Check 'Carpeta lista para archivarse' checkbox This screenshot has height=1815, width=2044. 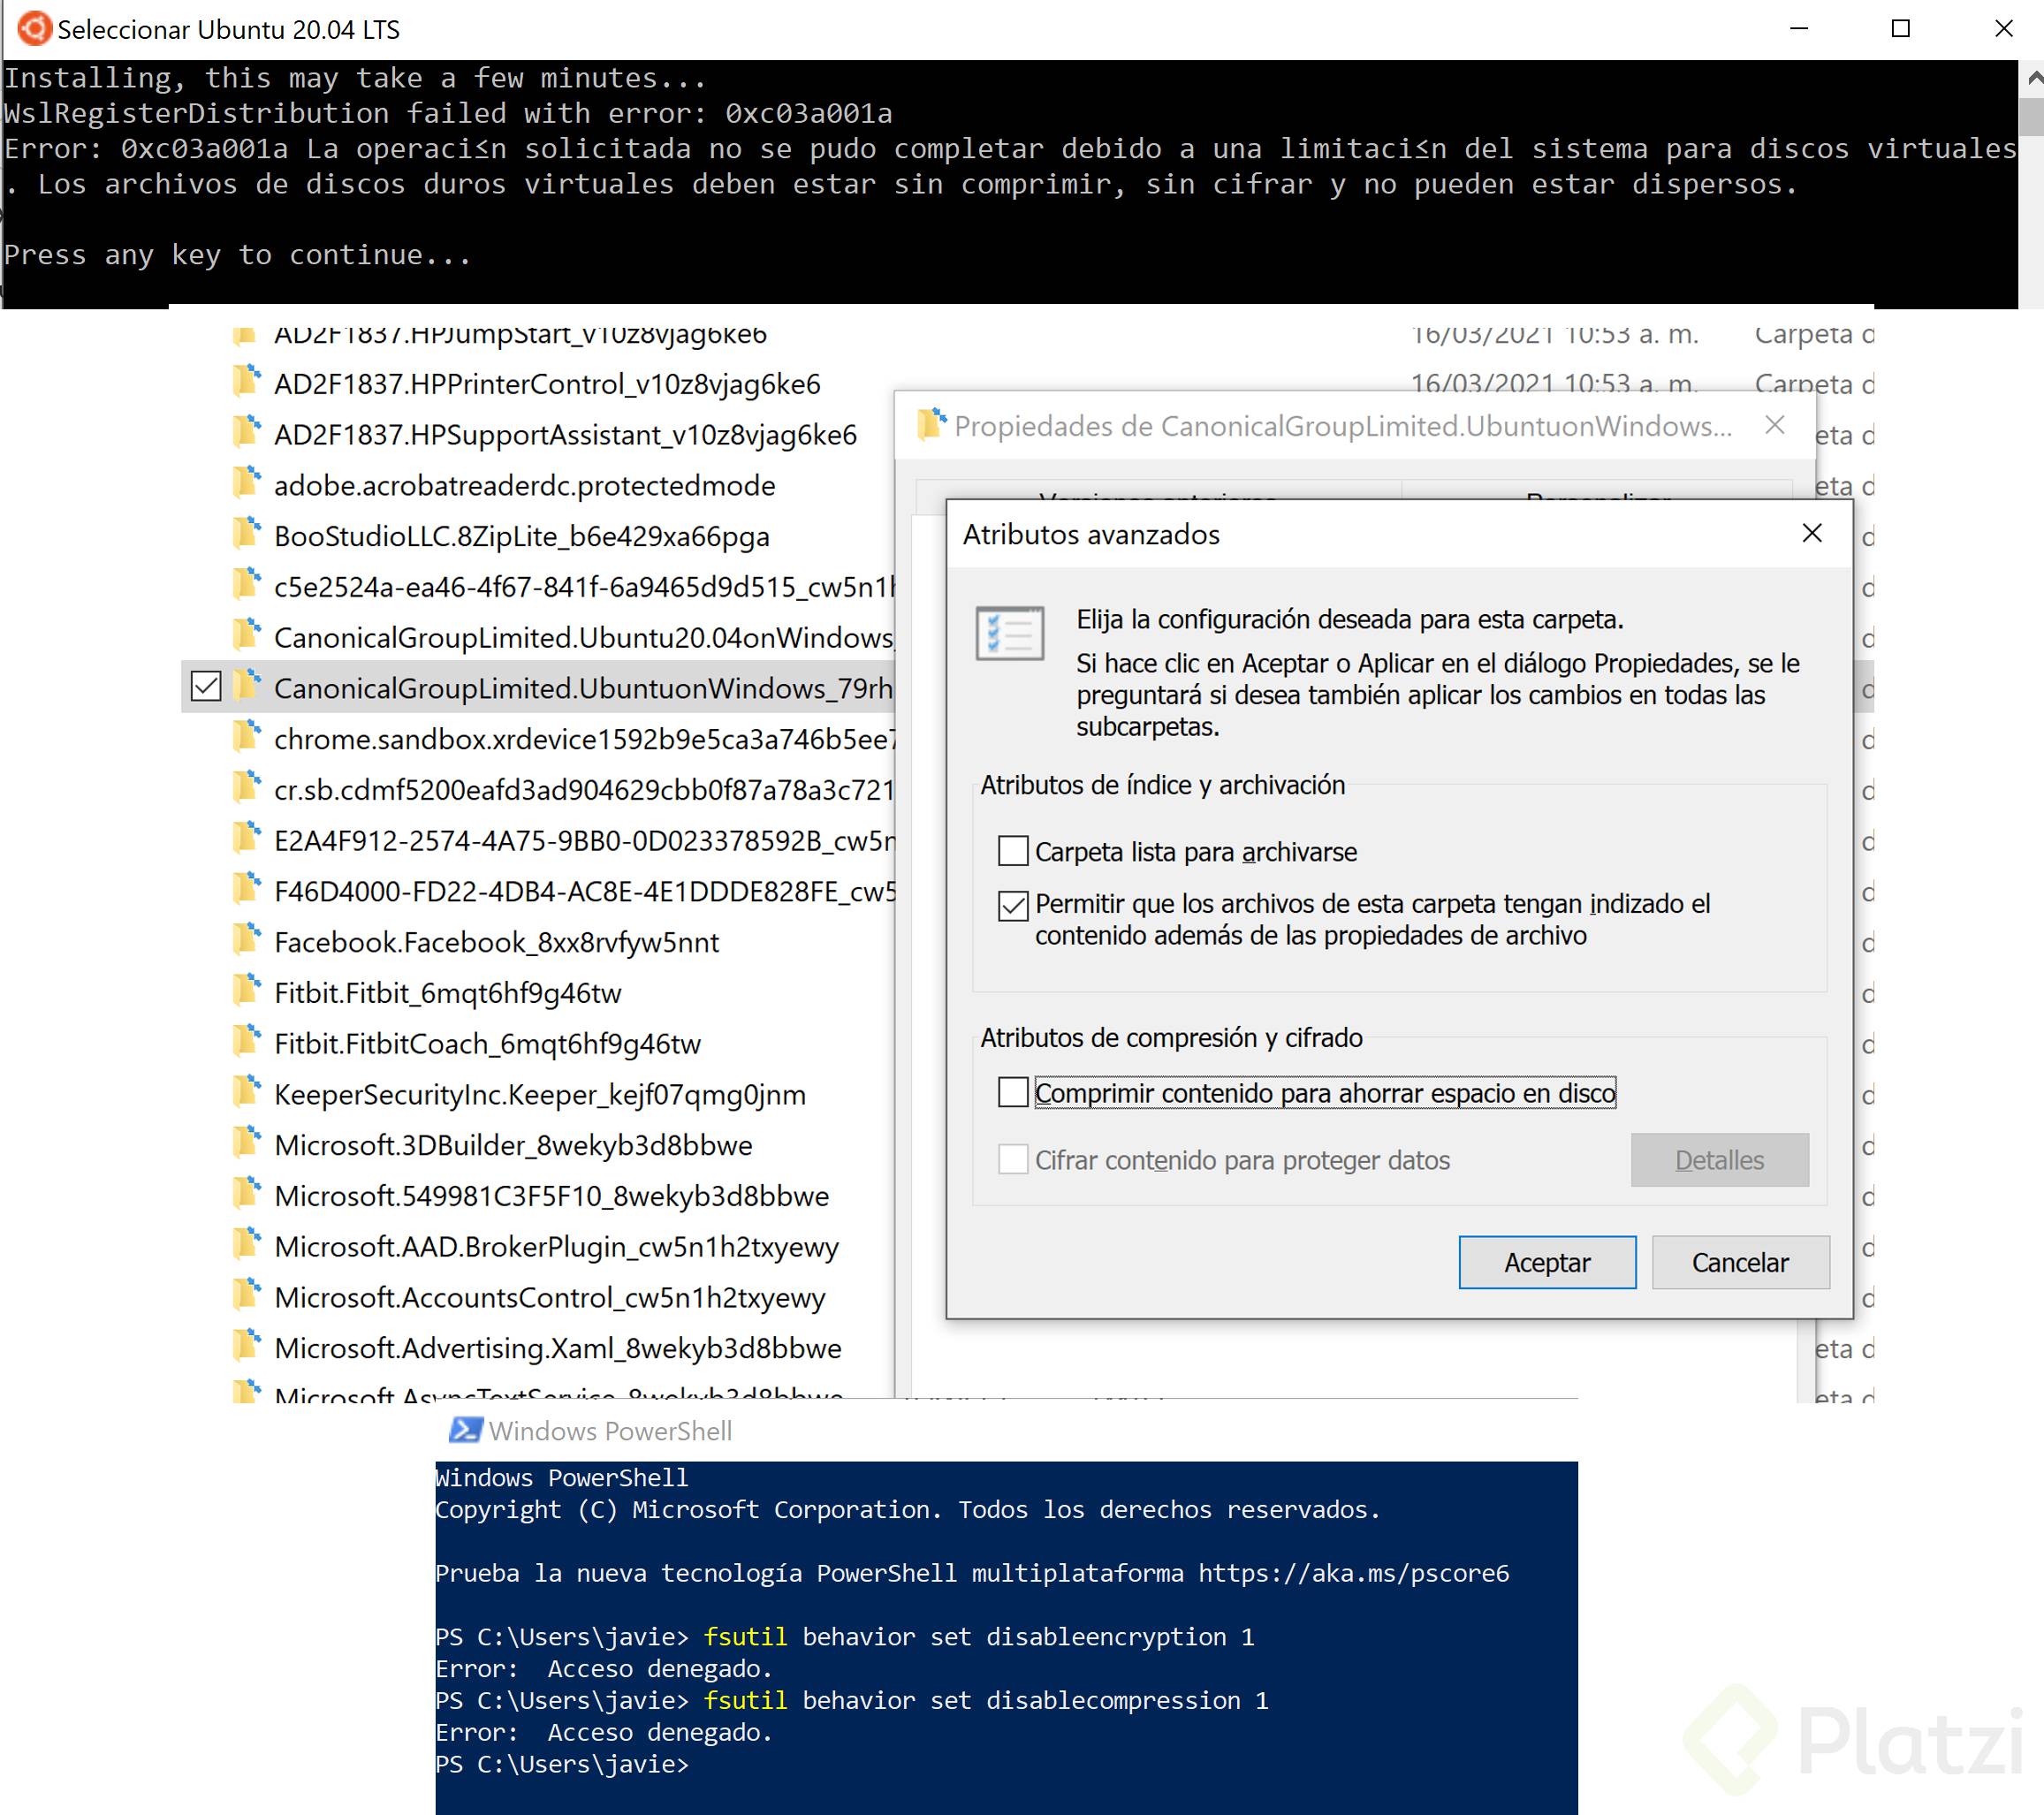pyautogui.click(x=1013, y=851)
